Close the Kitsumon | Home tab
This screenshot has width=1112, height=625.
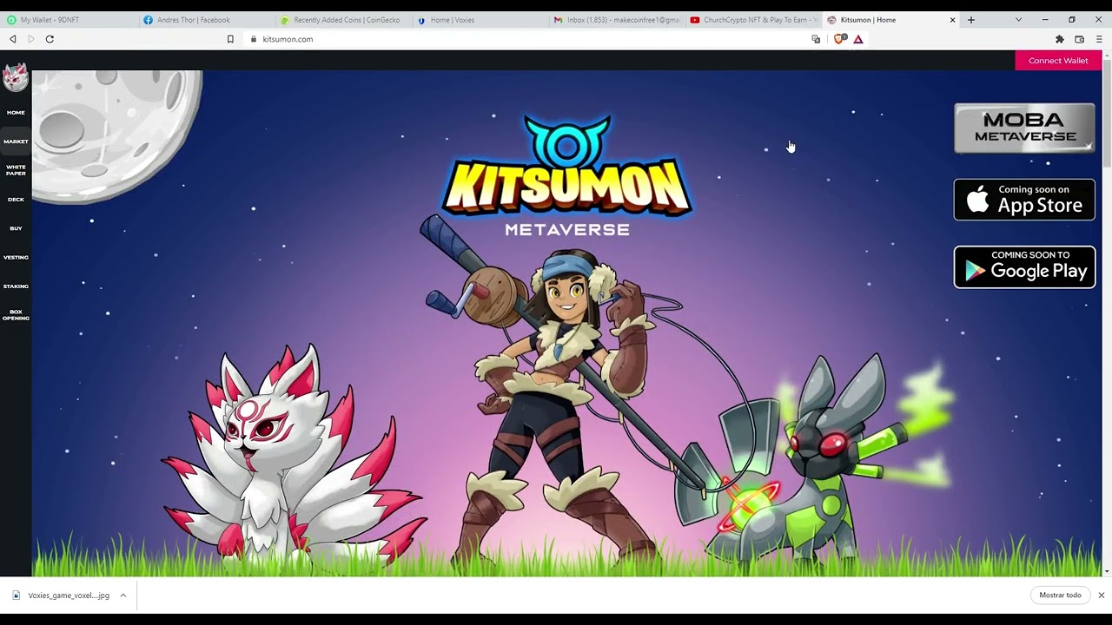coord(952,20)
